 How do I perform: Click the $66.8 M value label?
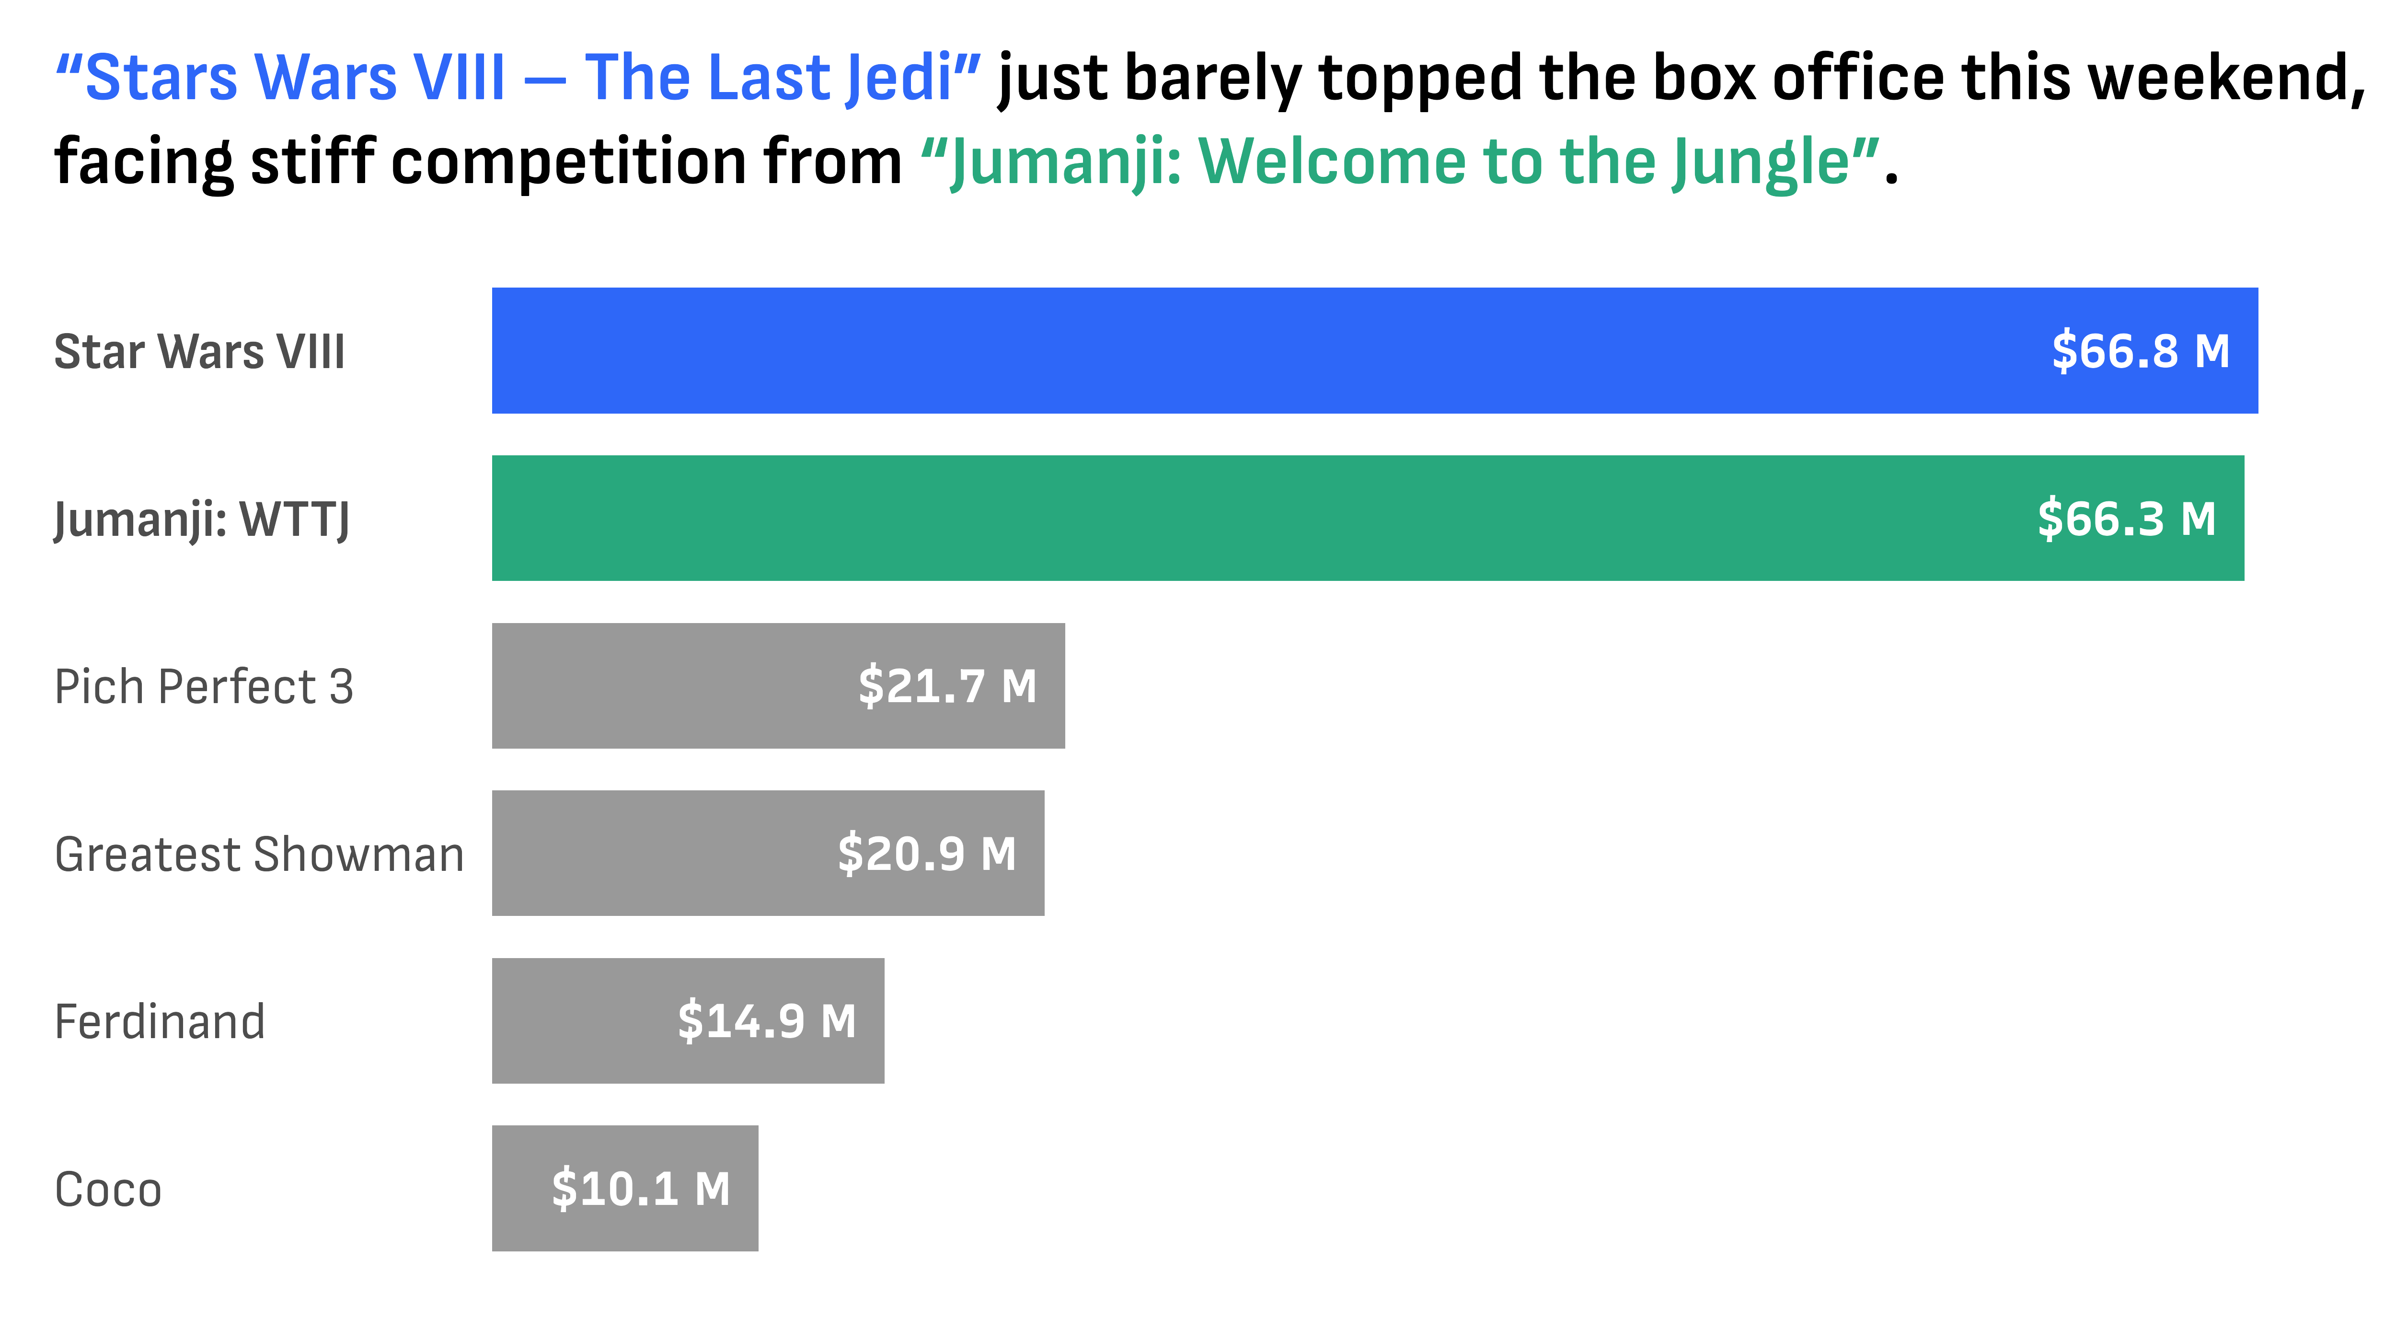(x=2140, y=351)
